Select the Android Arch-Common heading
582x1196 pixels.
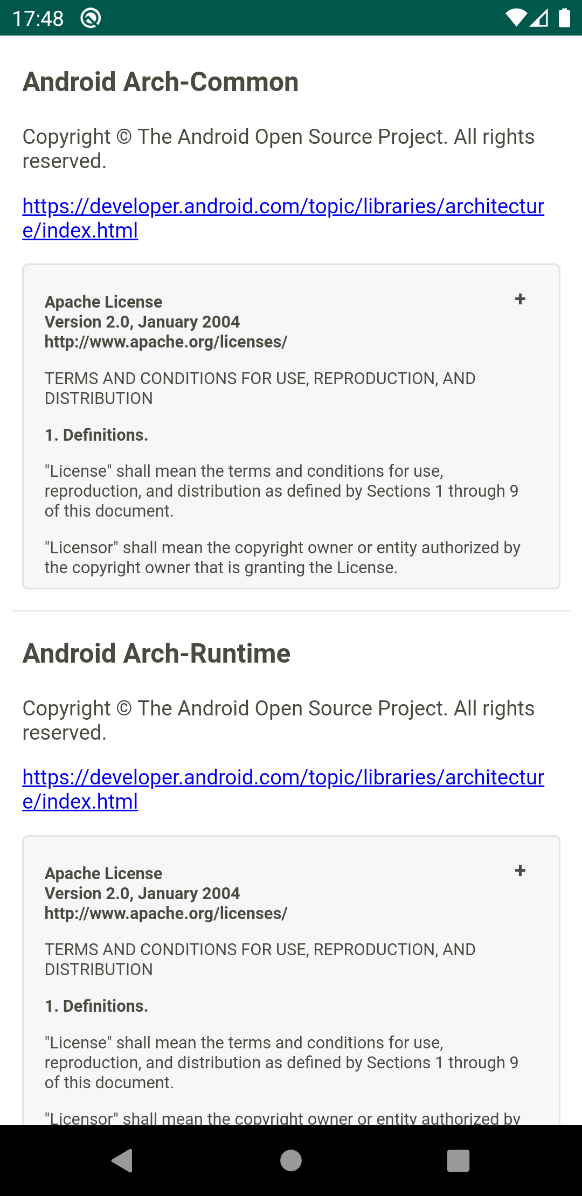pyautogui.click(x=161, y=82)
